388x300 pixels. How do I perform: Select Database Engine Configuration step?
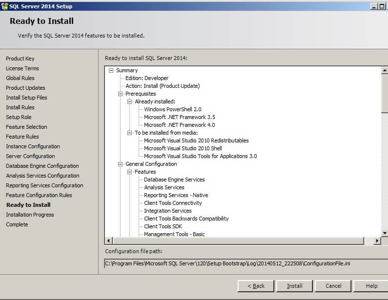point(42,166)
